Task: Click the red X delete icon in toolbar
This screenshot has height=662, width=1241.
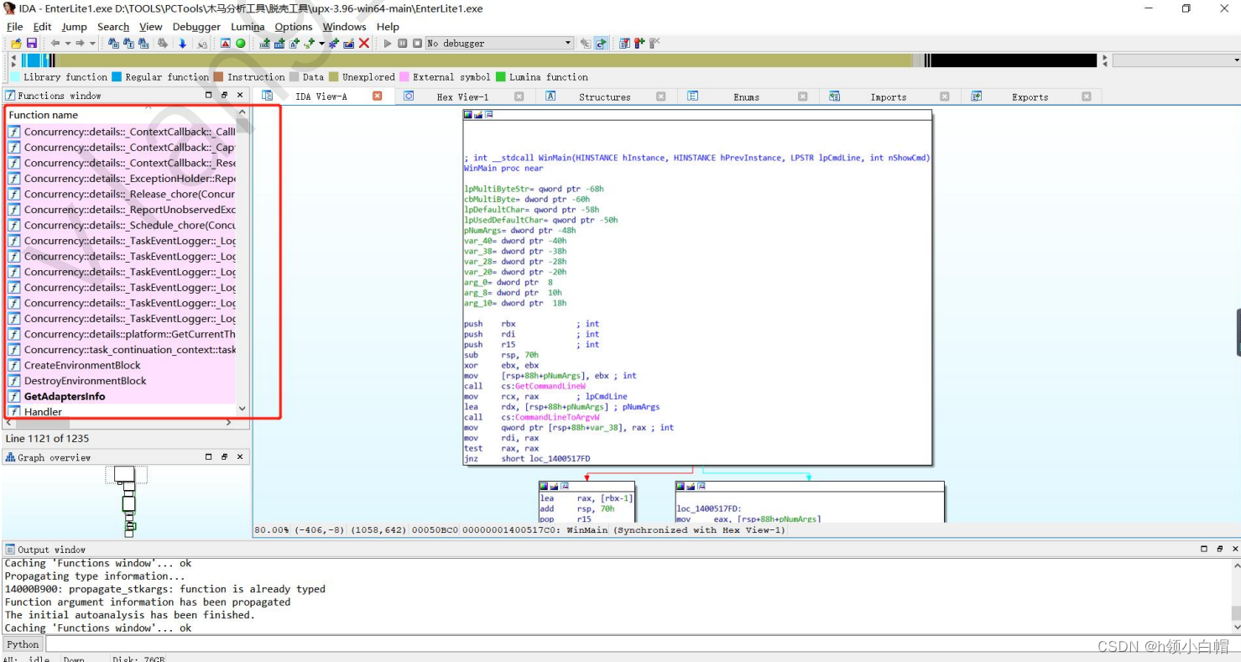Action: 364,44
